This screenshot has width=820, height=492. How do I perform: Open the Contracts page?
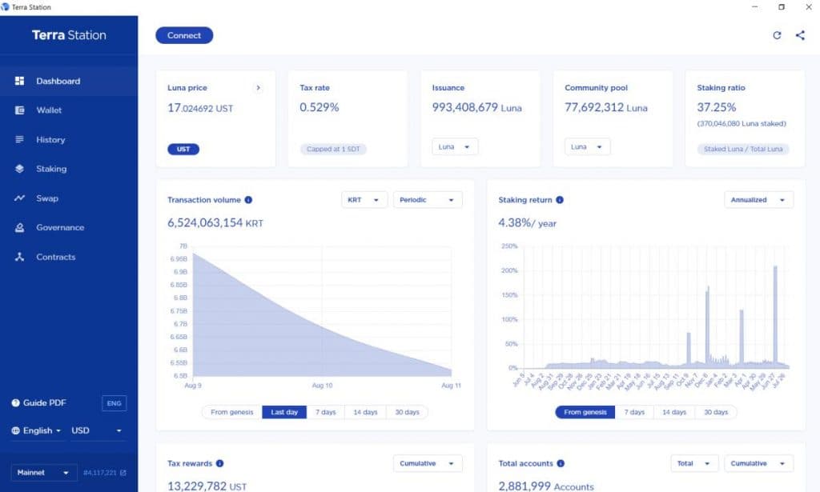click(69, 257)
